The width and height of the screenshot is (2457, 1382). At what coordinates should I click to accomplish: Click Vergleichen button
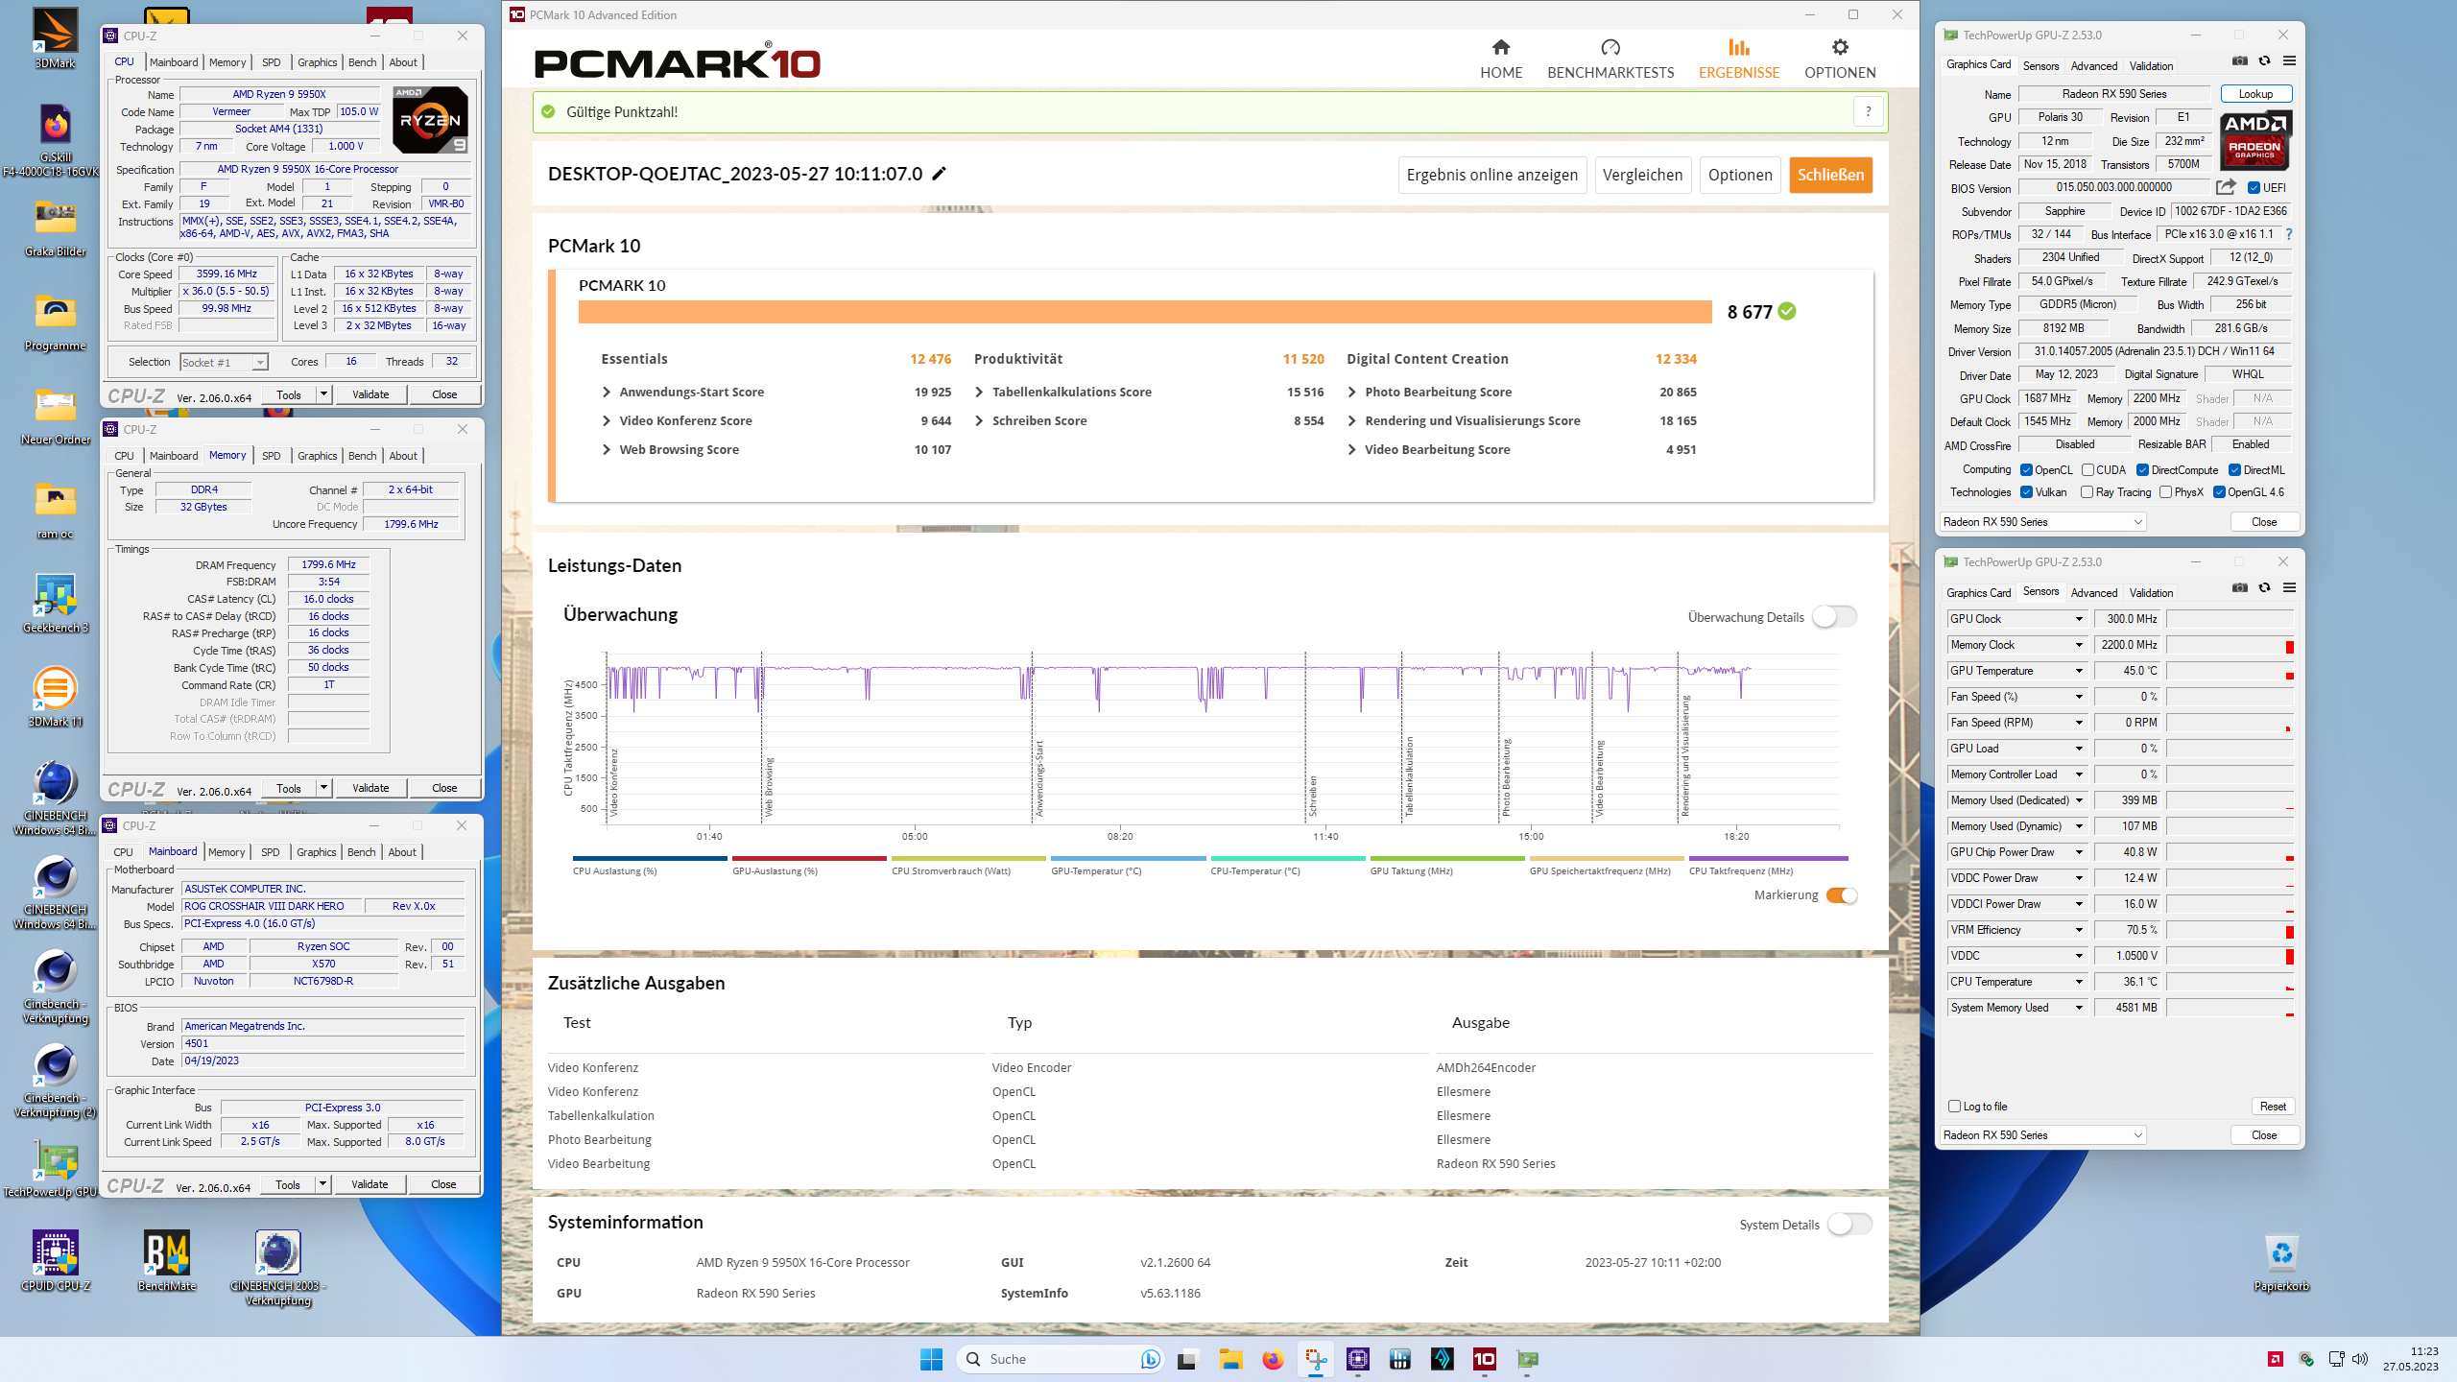pyautogui.click(x=1642, y=175)
